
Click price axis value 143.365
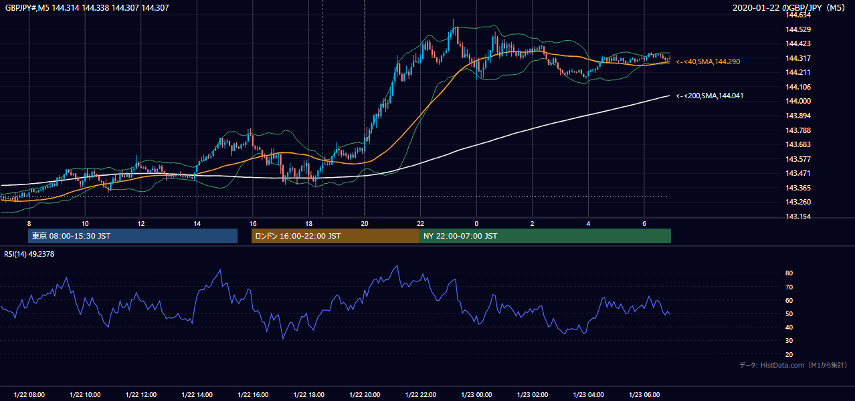pyautogui.click(x=797, y=188)
